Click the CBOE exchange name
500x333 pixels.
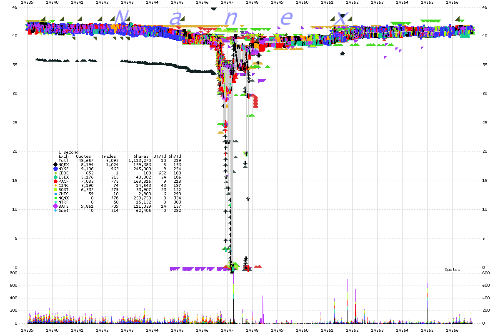pos(63,173)
